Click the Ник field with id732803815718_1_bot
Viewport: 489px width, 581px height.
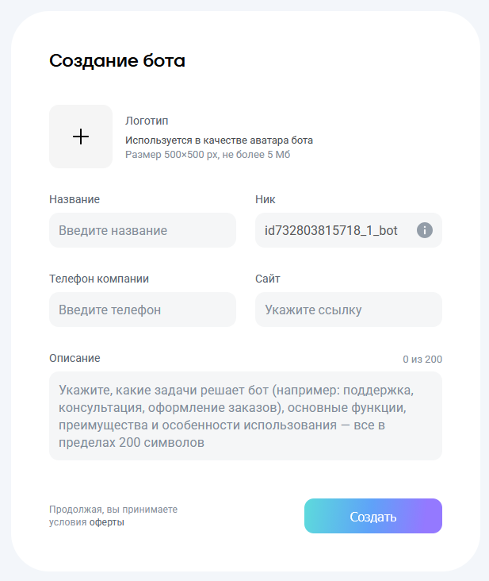[x=333, y=230]
